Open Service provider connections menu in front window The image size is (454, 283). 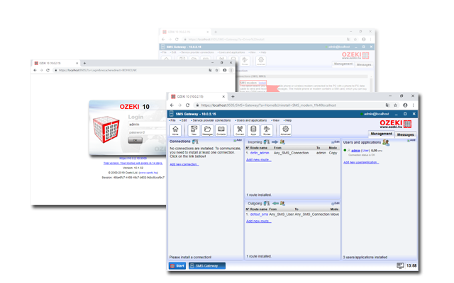pyautogui.click(x=211, y=120)
